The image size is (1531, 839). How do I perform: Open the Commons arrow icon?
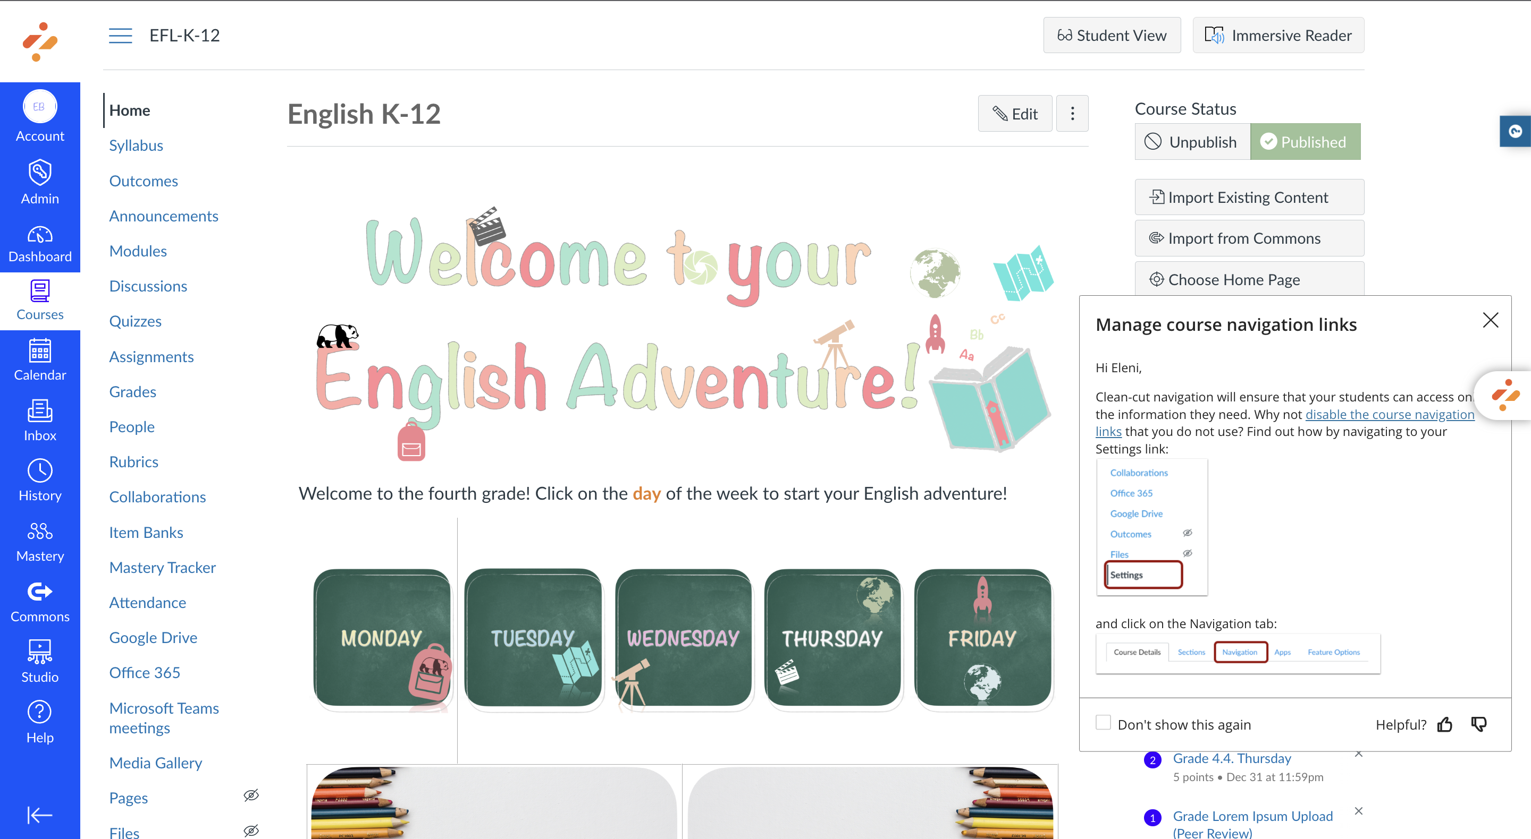coord(40,592)
